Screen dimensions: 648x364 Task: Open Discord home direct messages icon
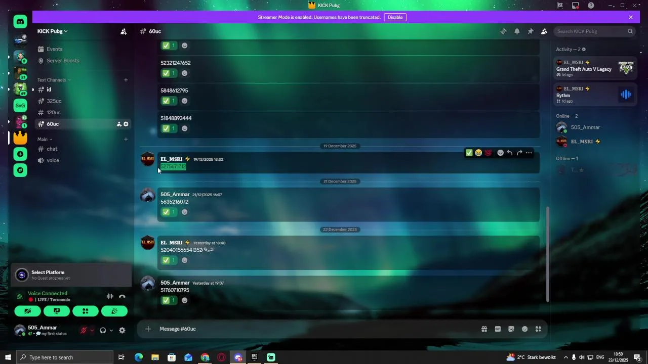(20, 21)
